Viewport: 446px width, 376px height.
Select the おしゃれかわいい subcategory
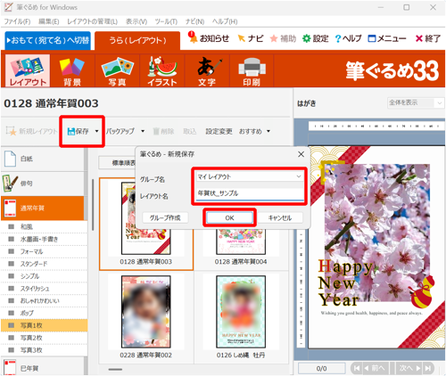point(44,301)
